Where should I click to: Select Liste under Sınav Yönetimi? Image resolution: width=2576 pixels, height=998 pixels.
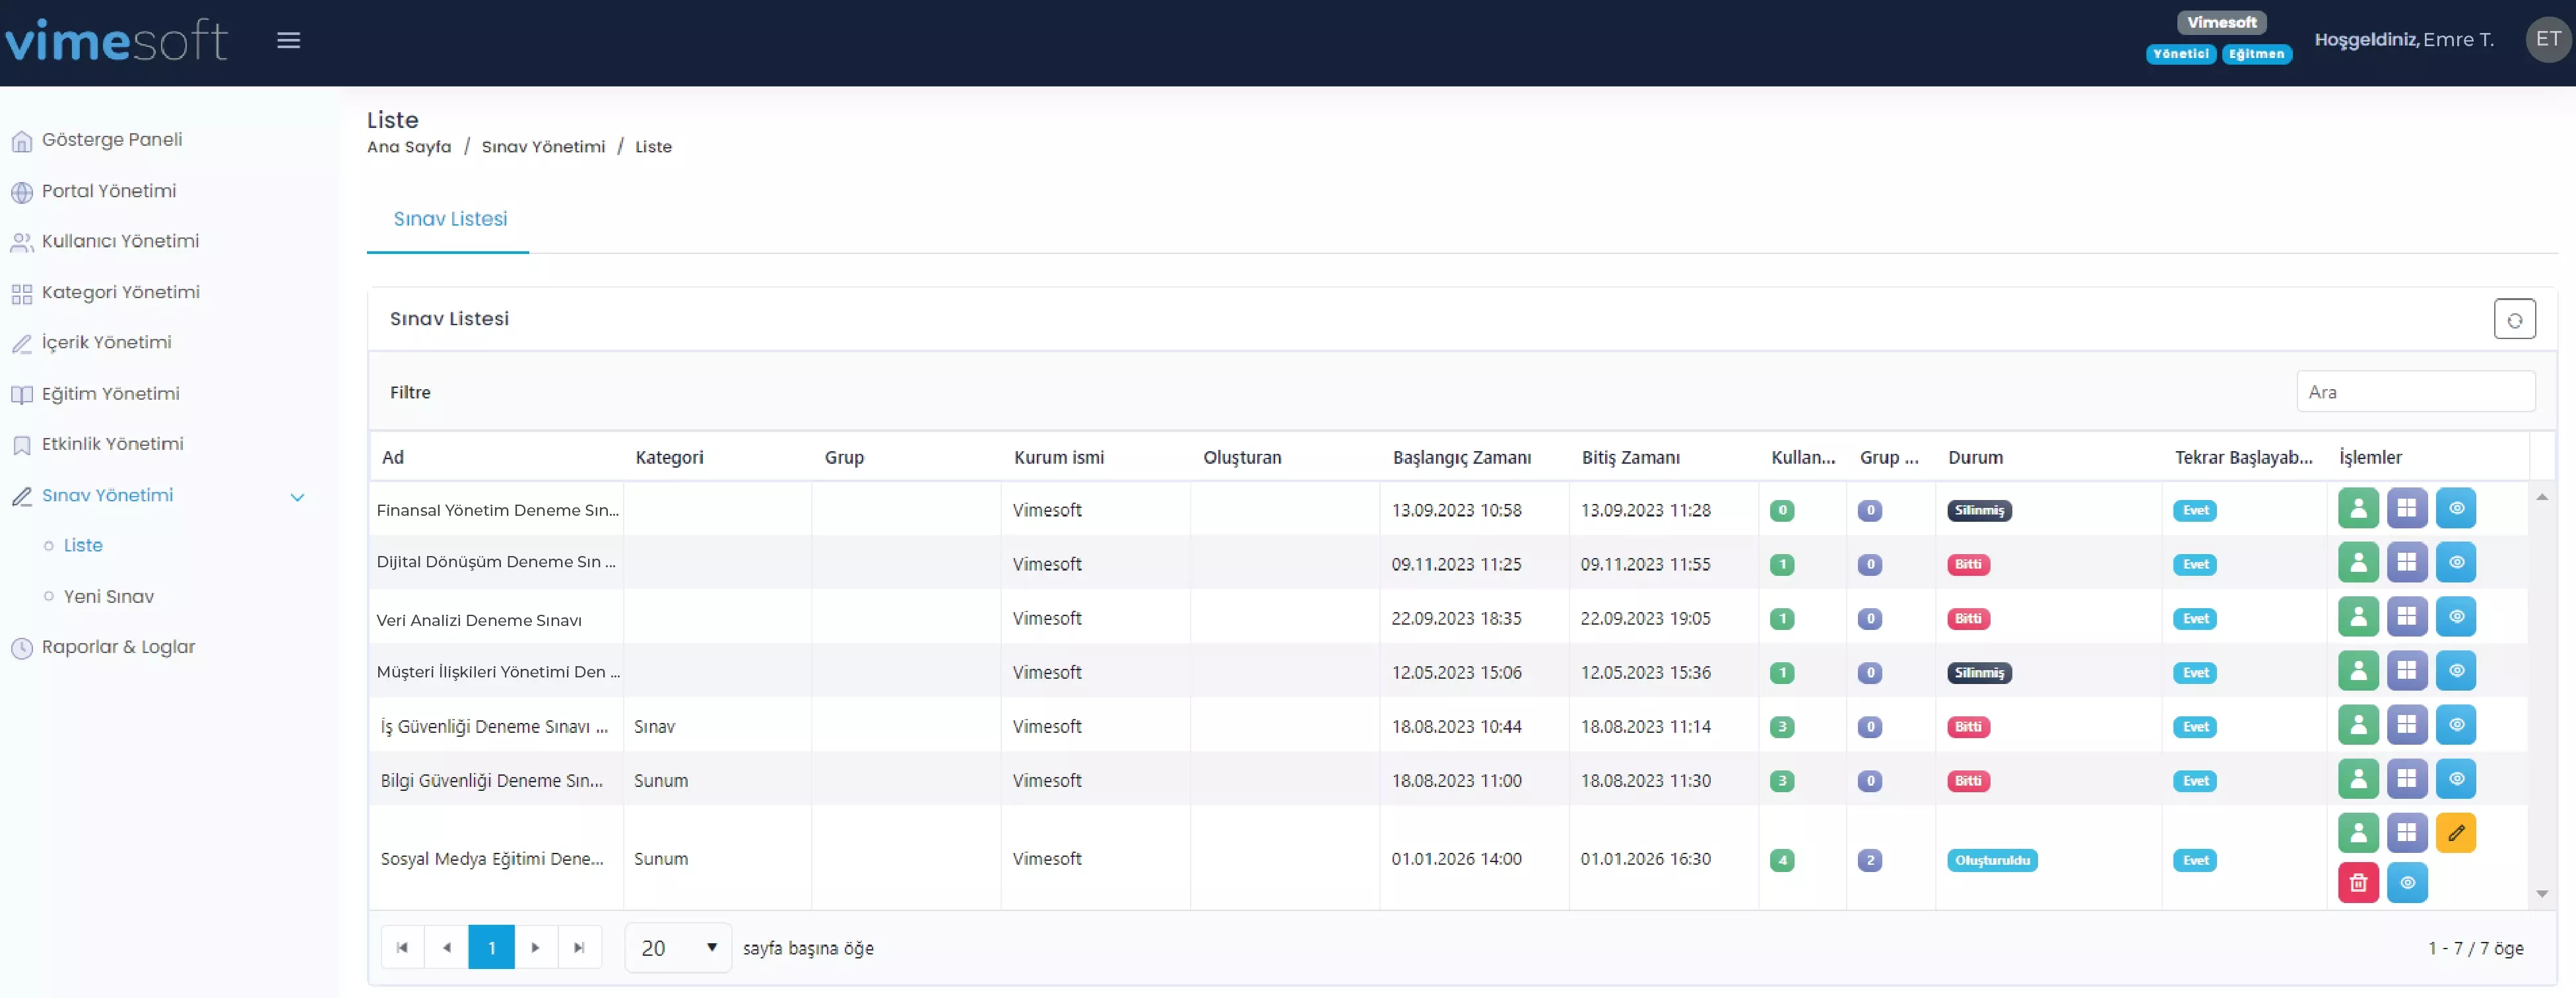point(83,546)
